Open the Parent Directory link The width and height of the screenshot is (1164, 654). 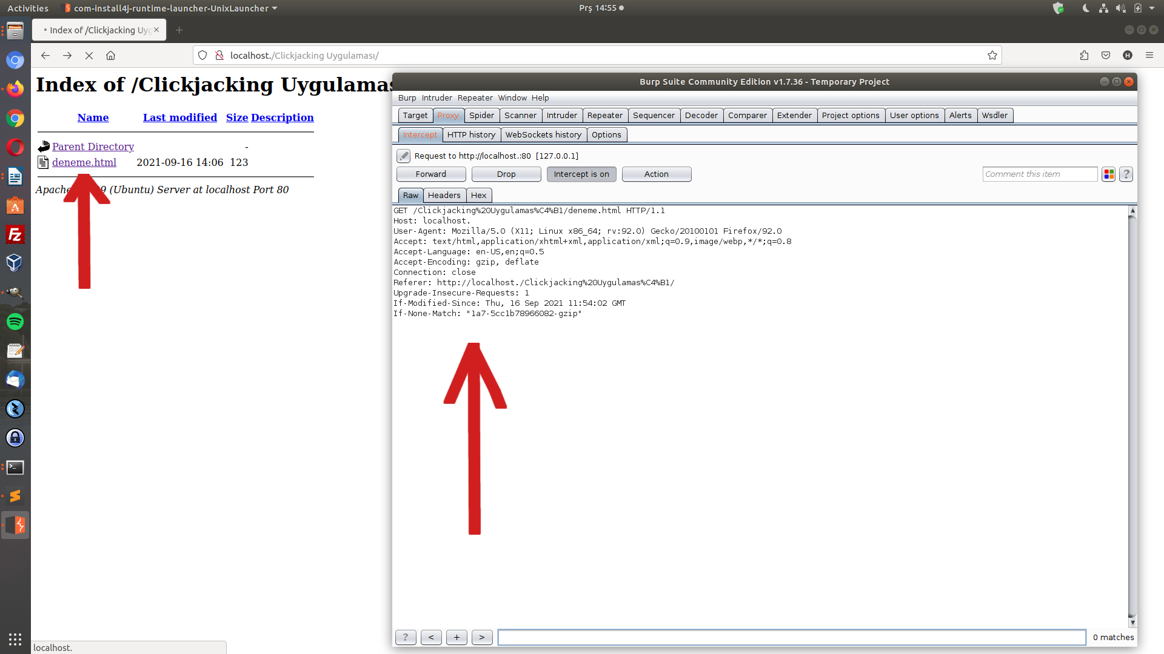(93, 147)
